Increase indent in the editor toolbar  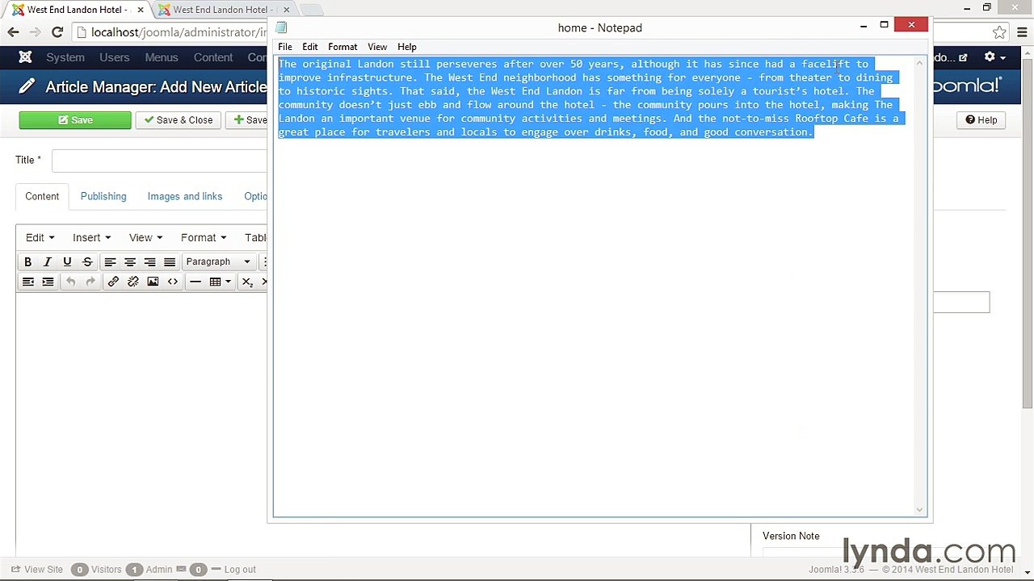pyautogui.click(x=48, y=282)
